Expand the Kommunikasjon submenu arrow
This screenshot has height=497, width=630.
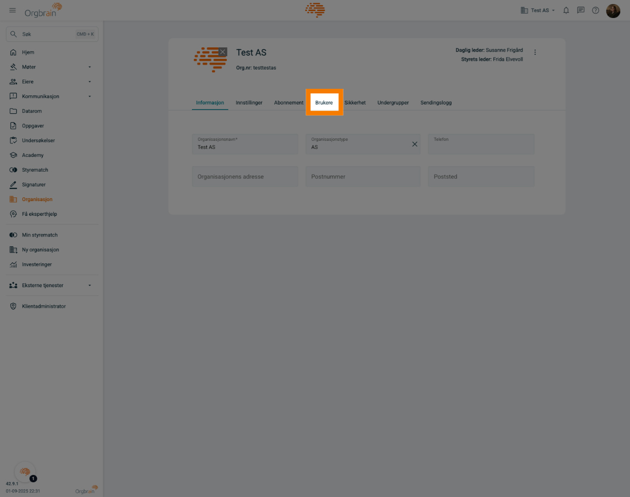pos(90,97)
